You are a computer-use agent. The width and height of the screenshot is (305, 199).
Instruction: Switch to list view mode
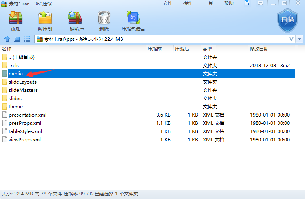pyautogui.click(x=27, y=39)
